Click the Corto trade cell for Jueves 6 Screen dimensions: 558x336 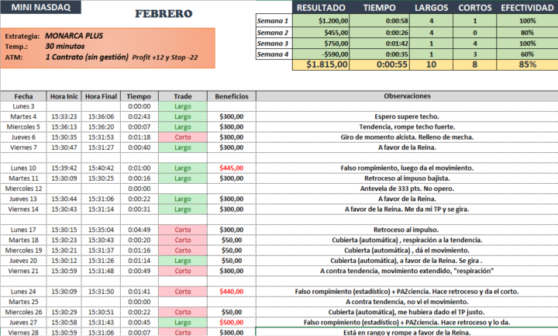tap(183, 137)
